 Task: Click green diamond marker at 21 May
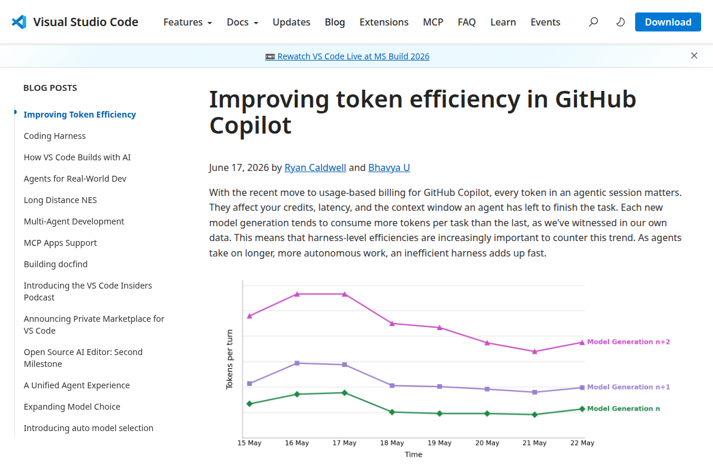pos(535,414)
